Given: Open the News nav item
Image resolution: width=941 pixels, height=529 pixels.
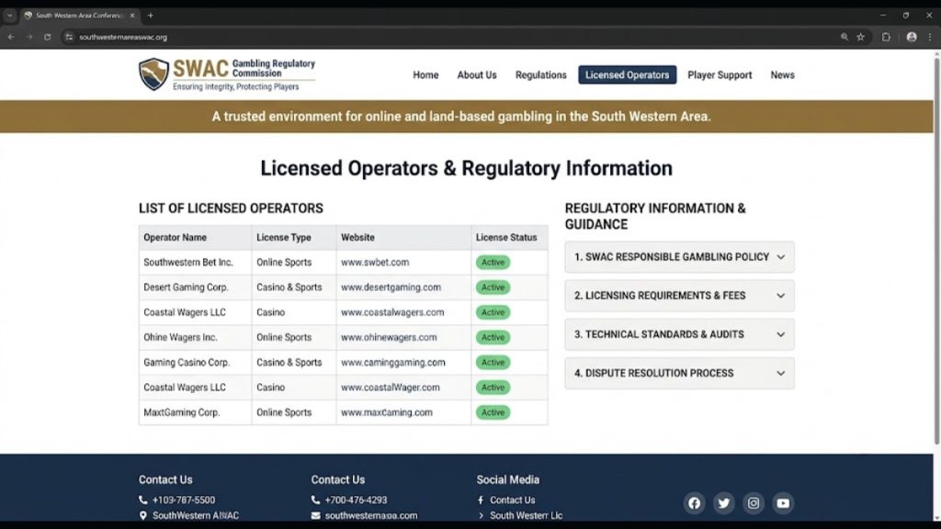Looking at the screenshot, I should click(783, 75).
